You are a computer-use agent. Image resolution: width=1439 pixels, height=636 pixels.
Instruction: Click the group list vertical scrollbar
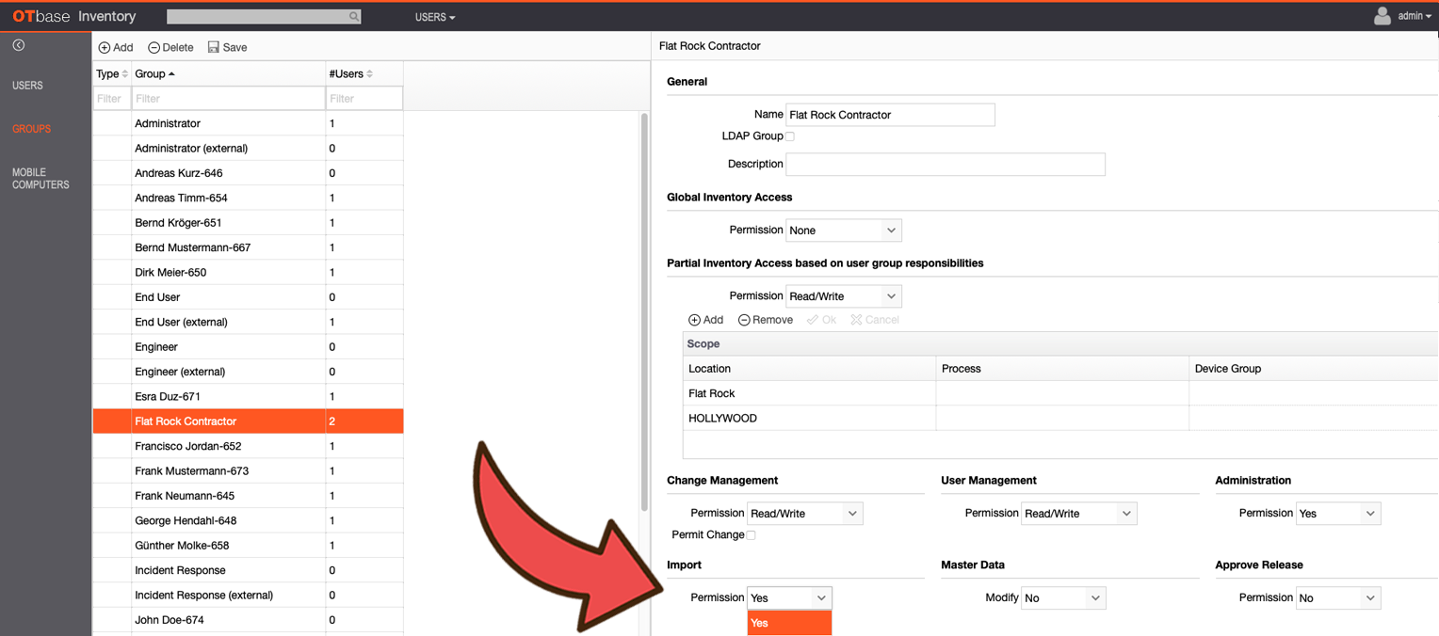[644, 310]
